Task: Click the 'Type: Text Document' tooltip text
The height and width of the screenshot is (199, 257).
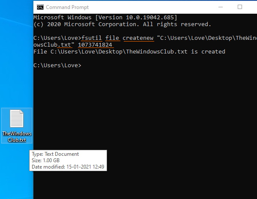Action: 55,154
